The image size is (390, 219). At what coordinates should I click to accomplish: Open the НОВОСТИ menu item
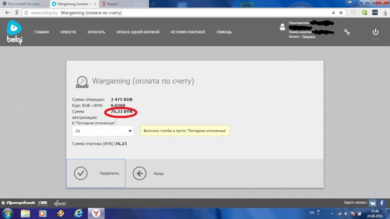pos(68,32)
